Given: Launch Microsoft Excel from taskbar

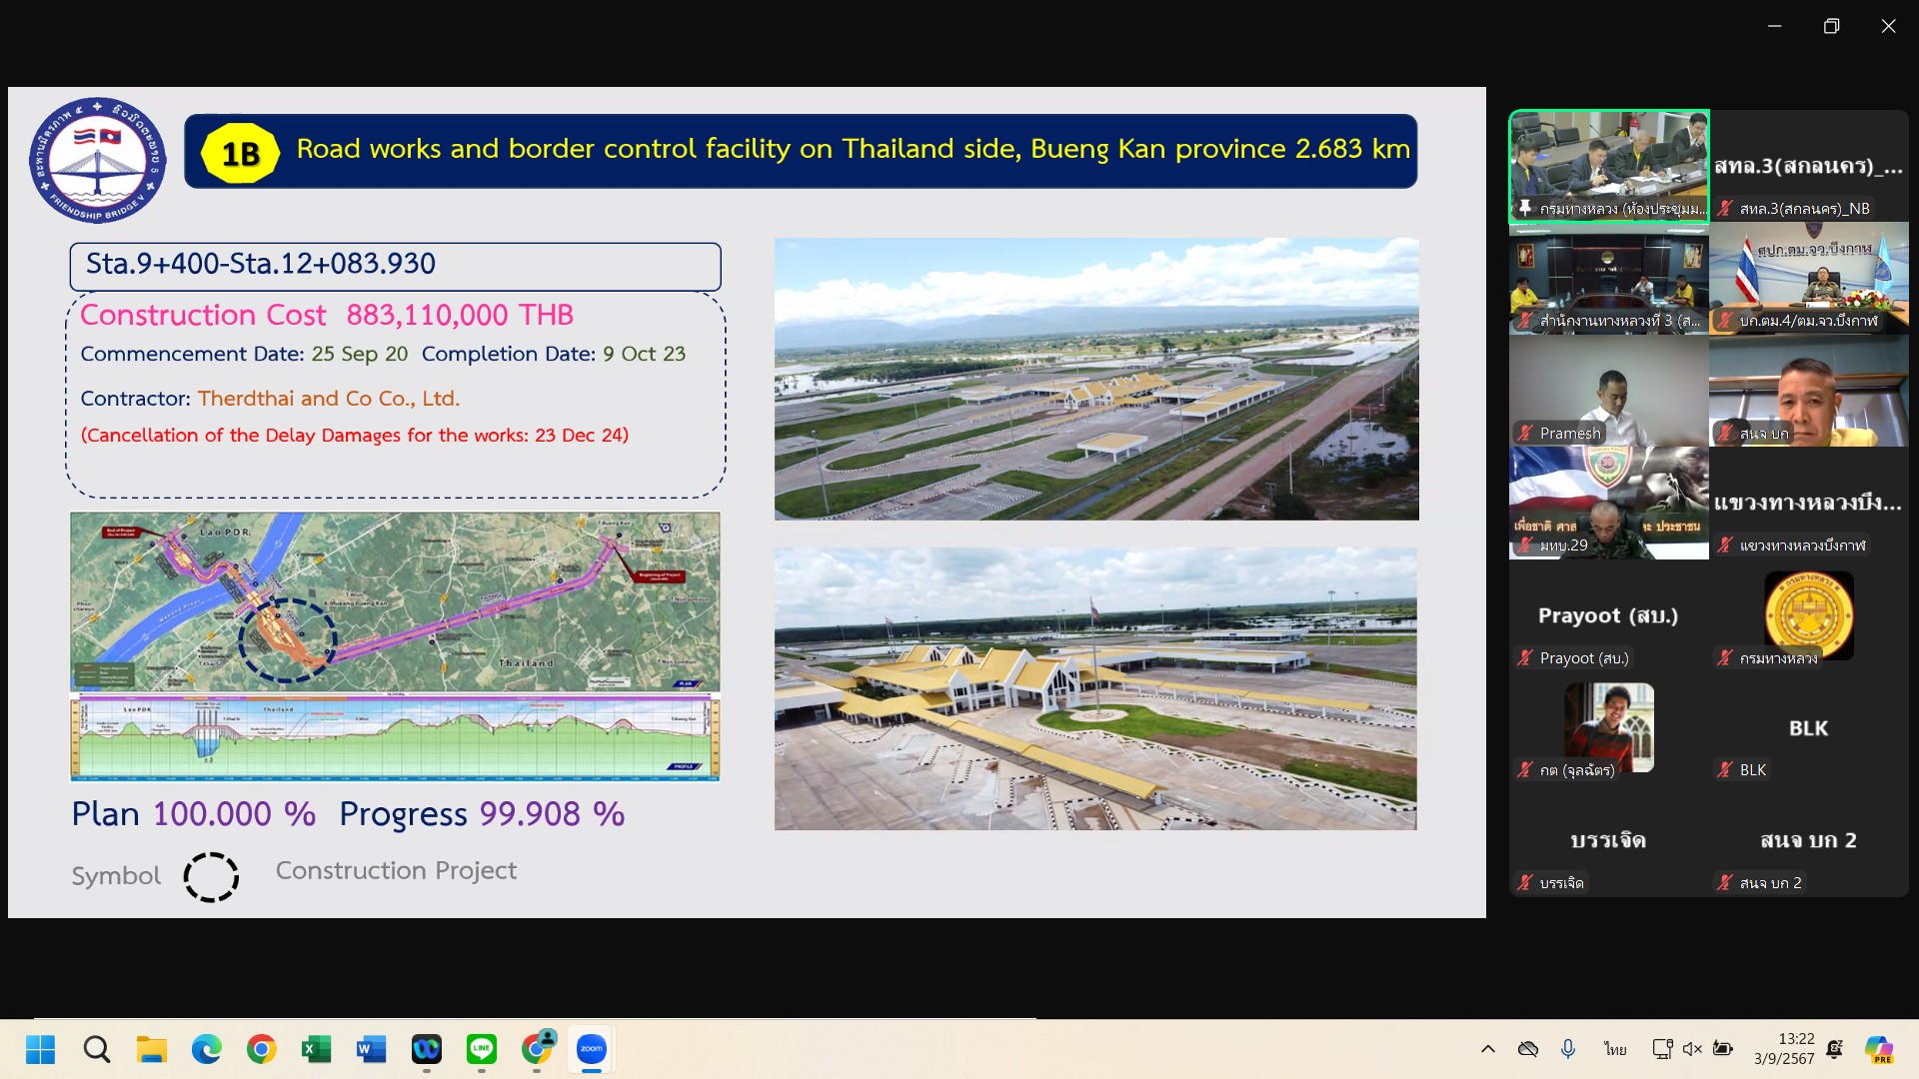Looking at the screenshot, I should click(x=316, y=1049).
